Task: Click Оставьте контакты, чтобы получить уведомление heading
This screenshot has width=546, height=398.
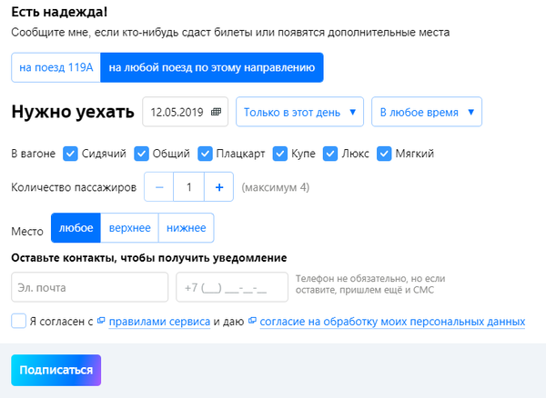Action: [149, 258]
